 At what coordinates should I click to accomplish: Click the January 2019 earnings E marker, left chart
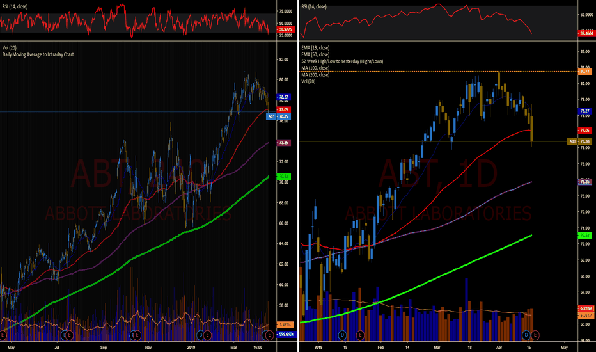(207, 335)
